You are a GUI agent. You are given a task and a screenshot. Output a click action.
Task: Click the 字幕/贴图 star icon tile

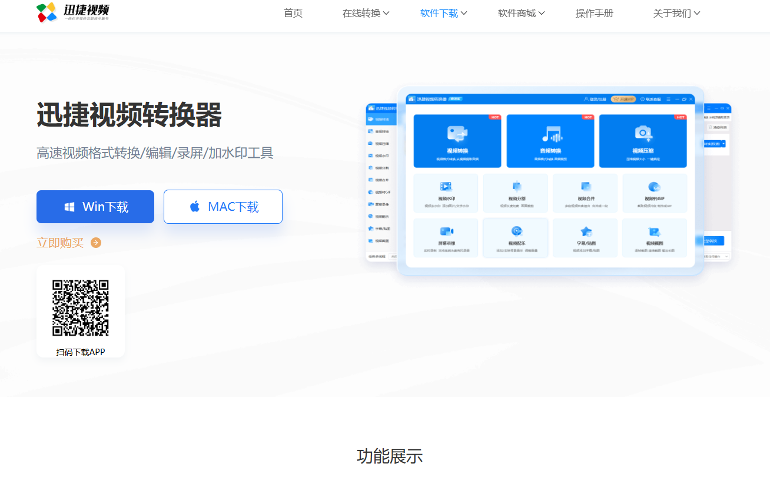(x=586, y=231)
